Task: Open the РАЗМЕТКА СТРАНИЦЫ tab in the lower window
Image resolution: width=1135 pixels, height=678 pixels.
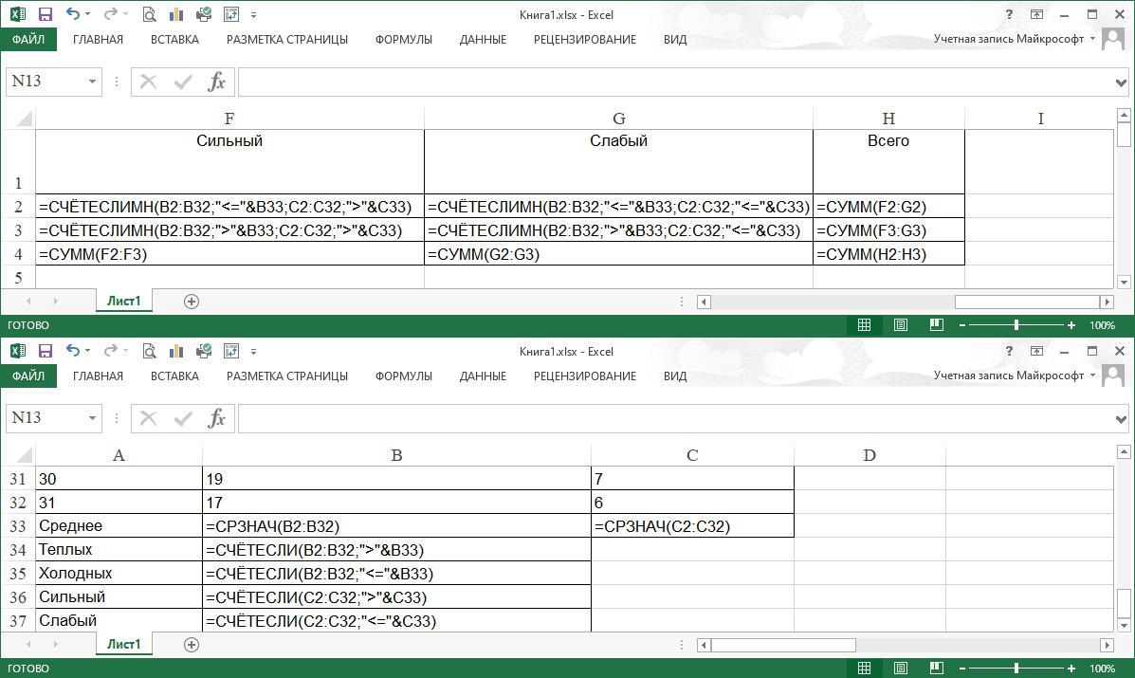Action: (x=286, y=376)
